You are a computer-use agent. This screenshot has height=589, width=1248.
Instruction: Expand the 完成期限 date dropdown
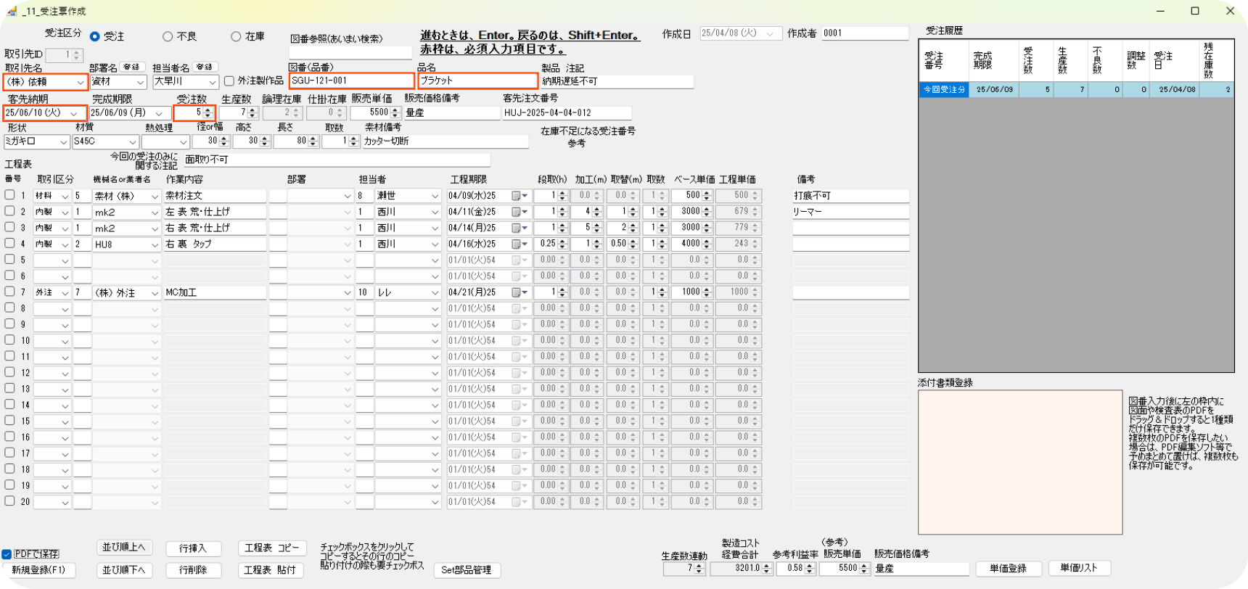[x=159, y=114]
